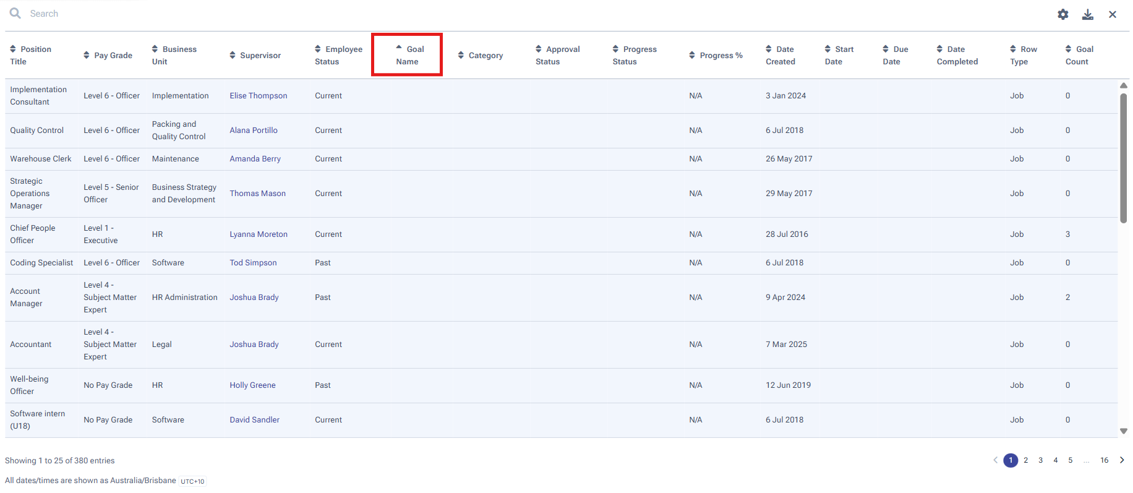Go to next page arrow
The height and width of the screenshot is (493, 1133).
coord(1121,460)
